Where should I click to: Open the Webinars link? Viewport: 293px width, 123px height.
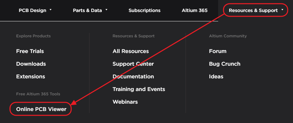coord(125,102)
